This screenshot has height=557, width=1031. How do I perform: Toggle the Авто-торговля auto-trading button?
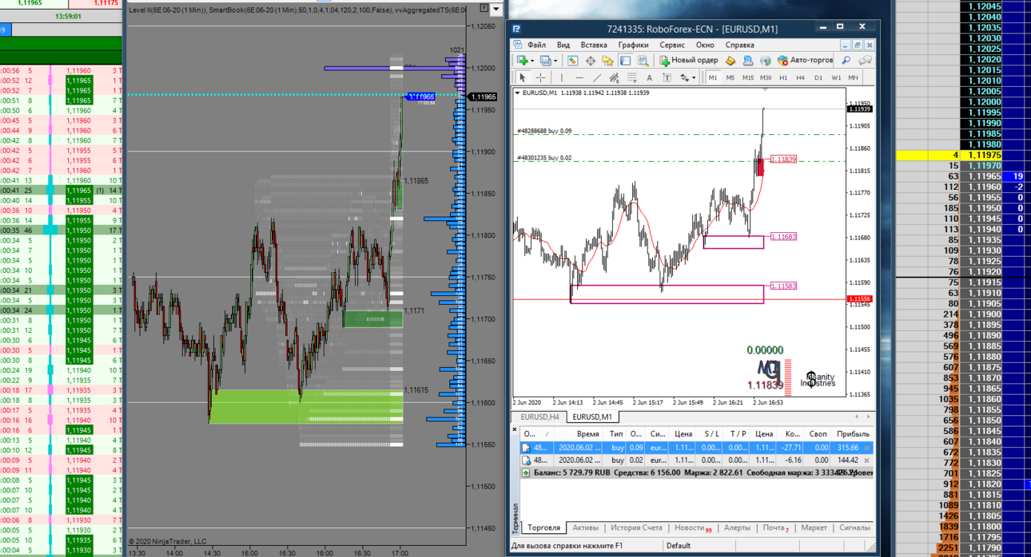click(804, 60)
